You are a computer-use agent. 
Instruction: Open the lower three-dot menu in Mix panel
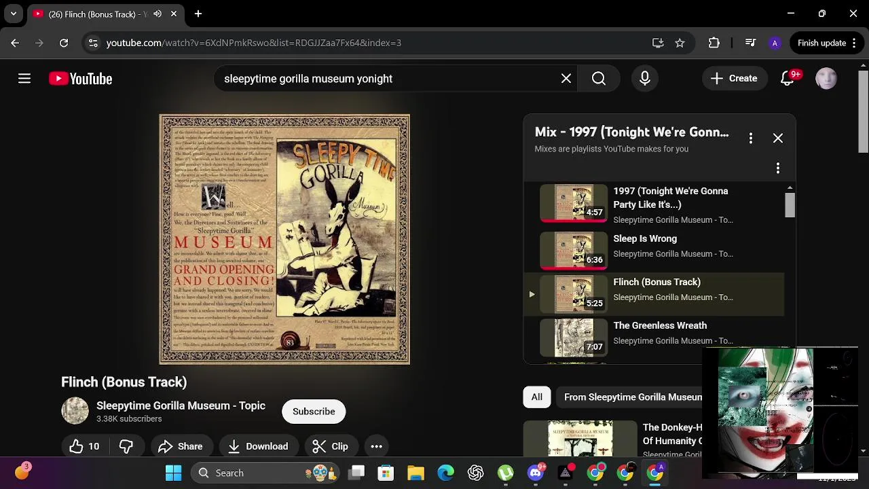click(x=778, y=168)
